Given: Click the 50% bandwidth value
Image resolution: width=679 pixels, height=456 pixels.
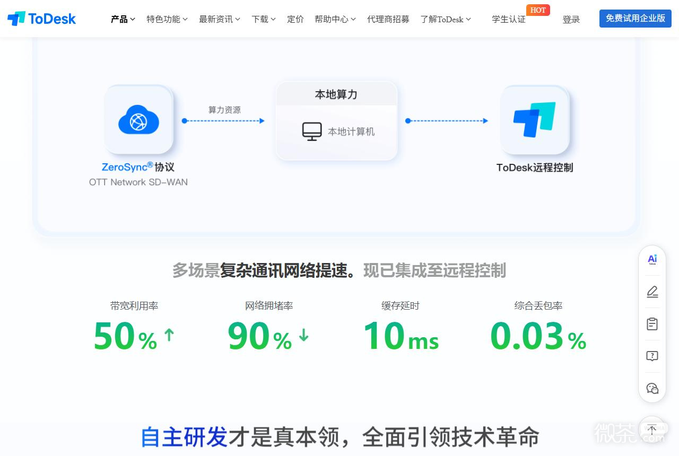Looking at the screenshot, I should click(125, 336).
